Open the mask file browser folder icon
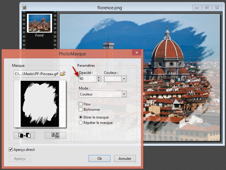Viewport: 226px width, 170px height. [63, 74]
